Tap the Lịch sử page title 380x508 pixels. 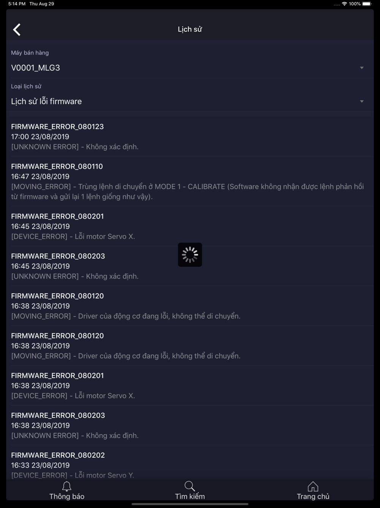[x=190, y=29]
